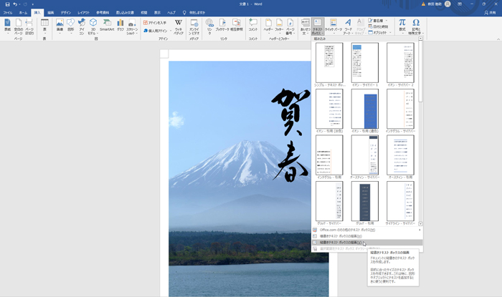Open the ファイル tab
Screen dimensions: 502x297
pyautogui.click(x=8, y=13)
